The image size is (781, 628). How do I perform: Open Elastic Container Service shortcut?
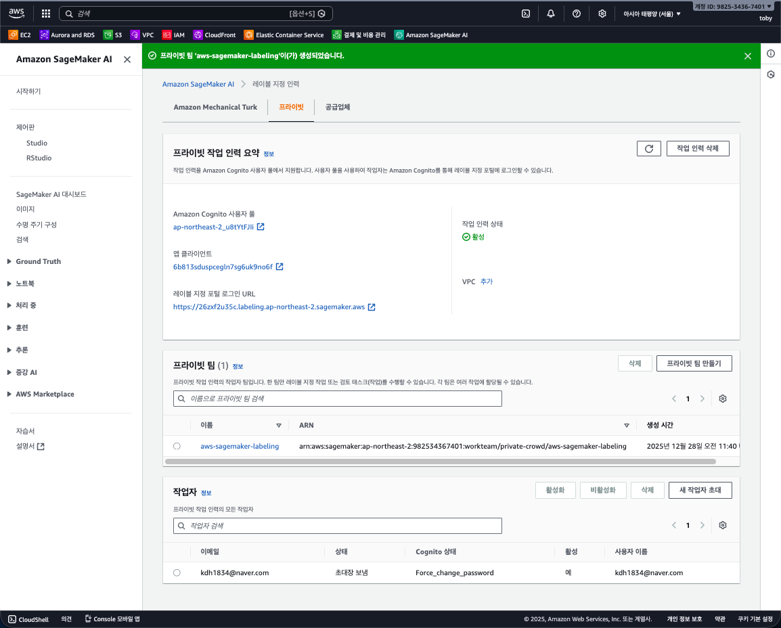click(x=284, y=35)
